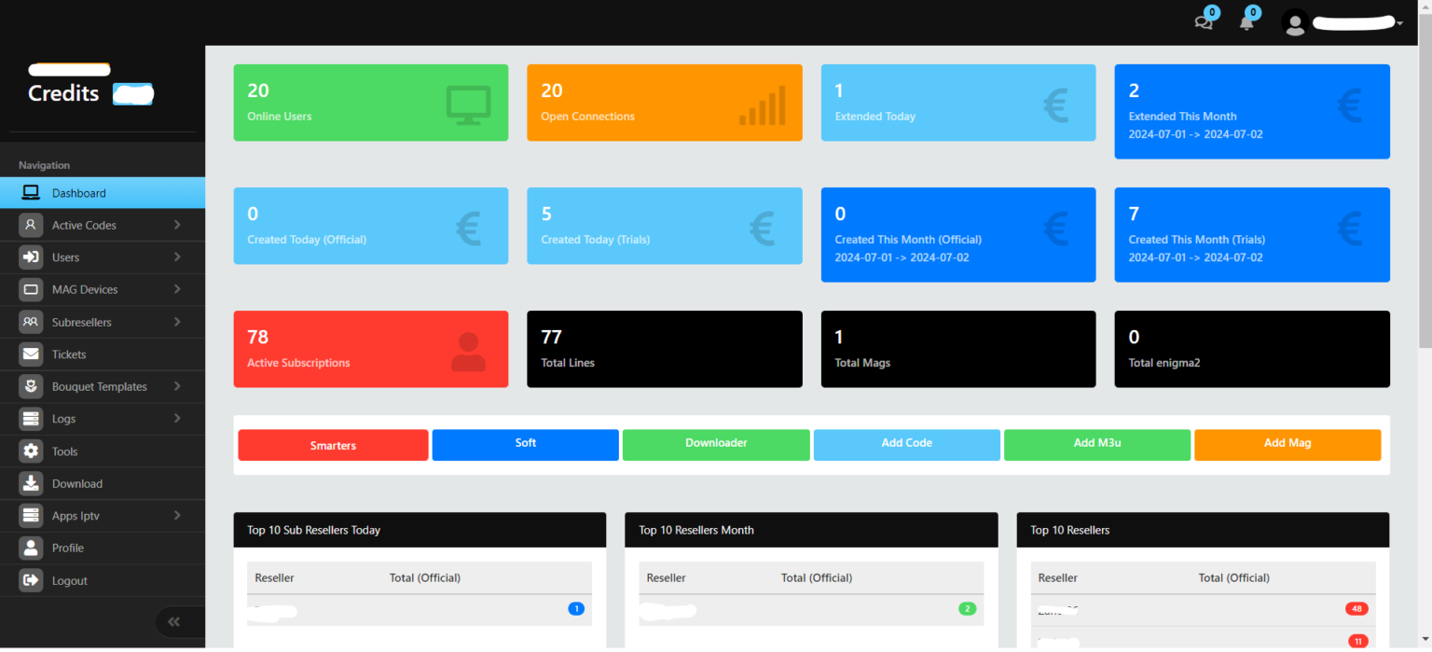Click the MAG Devices sidebar icon
This screenshot has width=1432, height=652.
tap(32, 289)
